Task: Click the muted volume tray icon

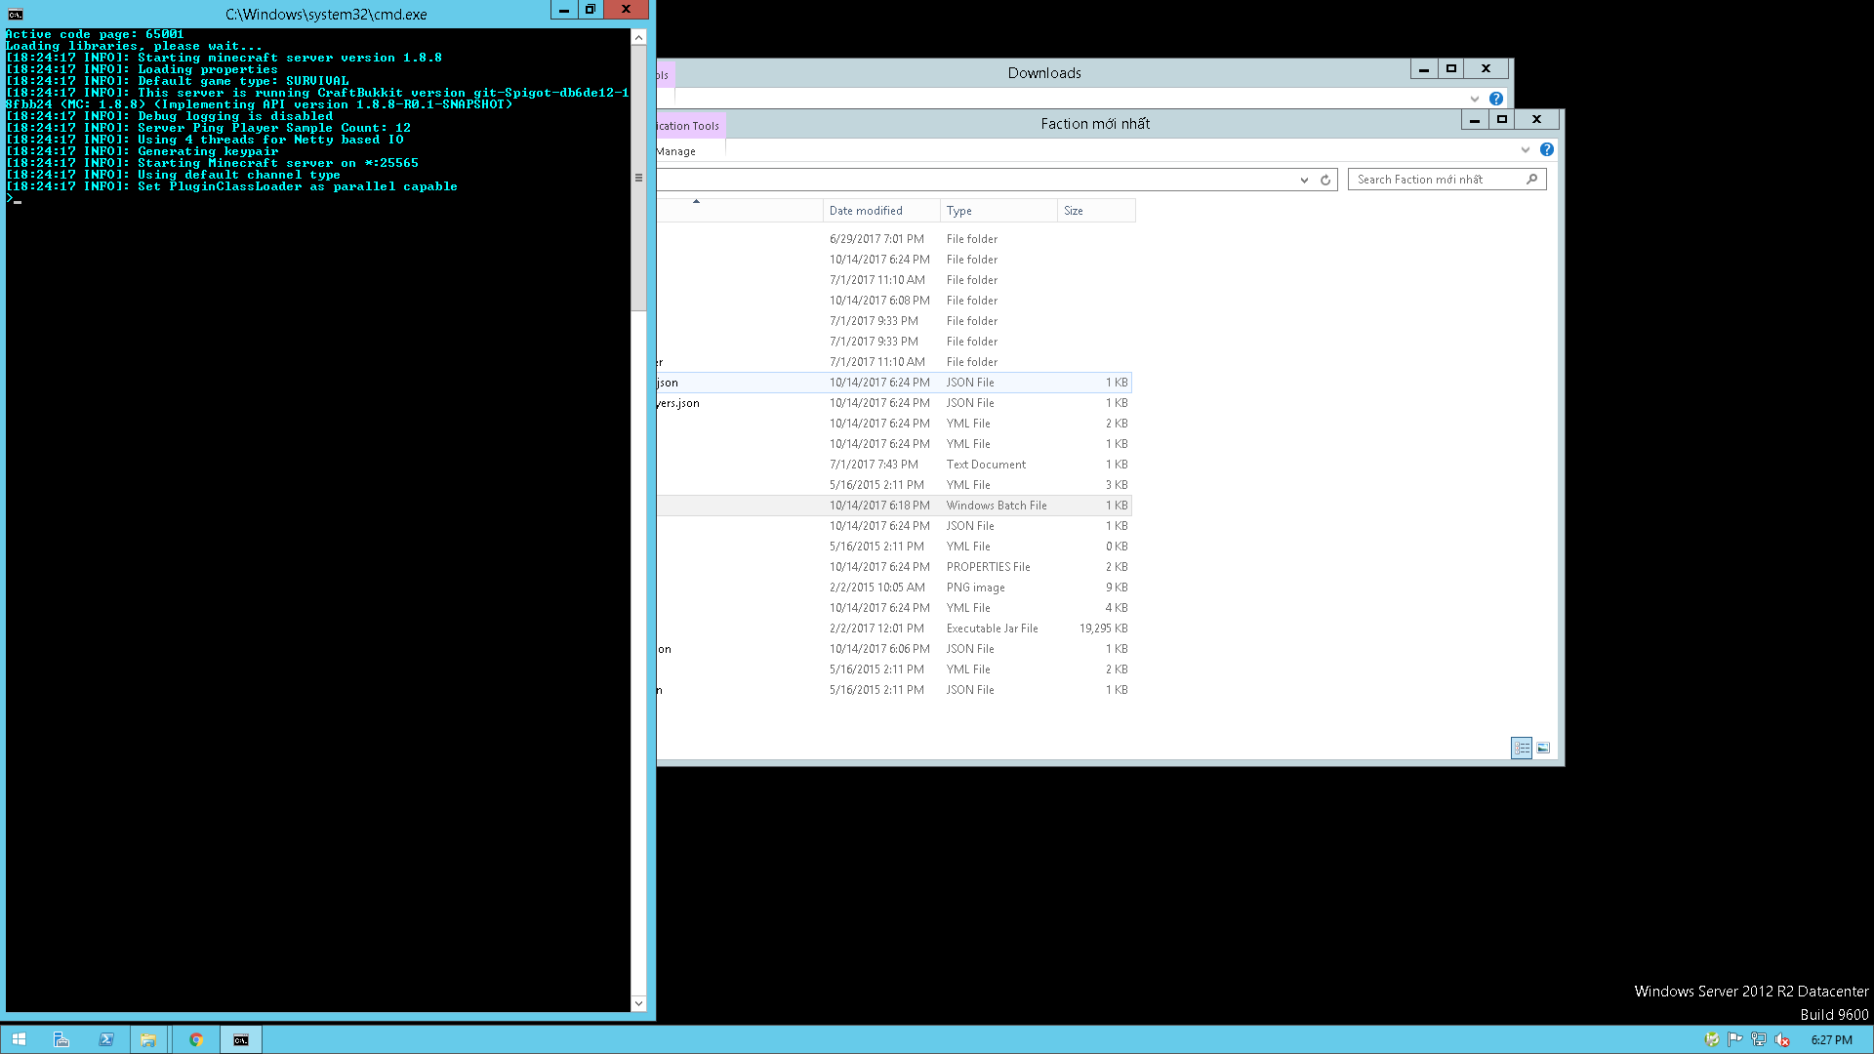Action: (x=1782, y=1039)
